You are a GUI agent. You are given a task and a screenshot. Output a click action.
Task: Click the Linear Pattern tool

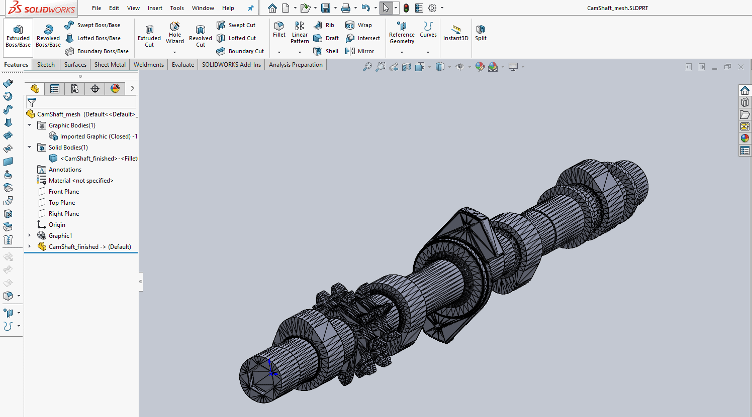click(300, 33)
